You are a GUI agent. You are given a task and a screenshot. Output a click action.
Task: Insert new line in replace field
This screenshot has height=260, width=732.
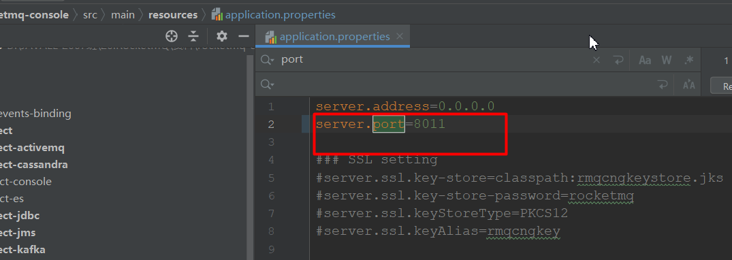click(x=662, y=84)
